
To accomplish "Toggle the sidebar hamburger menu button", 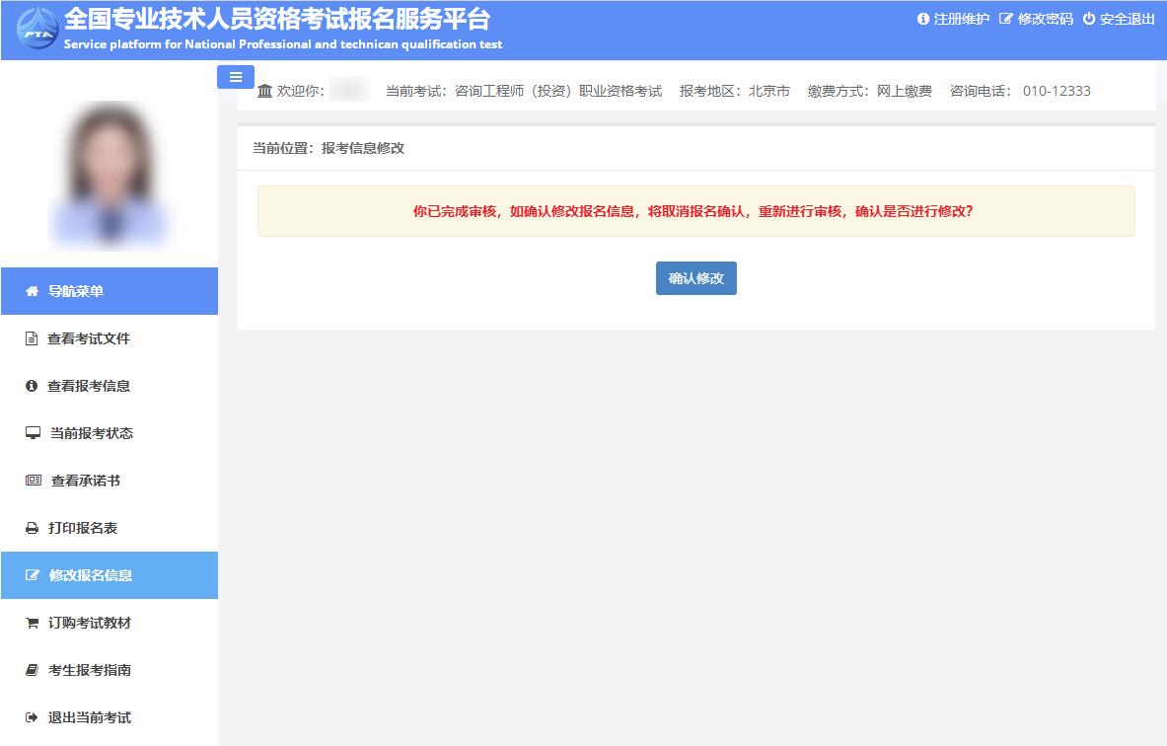I will tap(236, 77).
